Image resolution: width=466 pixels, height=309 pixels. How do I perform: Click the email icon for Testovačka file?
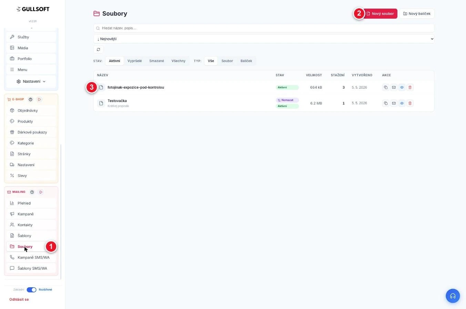[x=394, y=103]
